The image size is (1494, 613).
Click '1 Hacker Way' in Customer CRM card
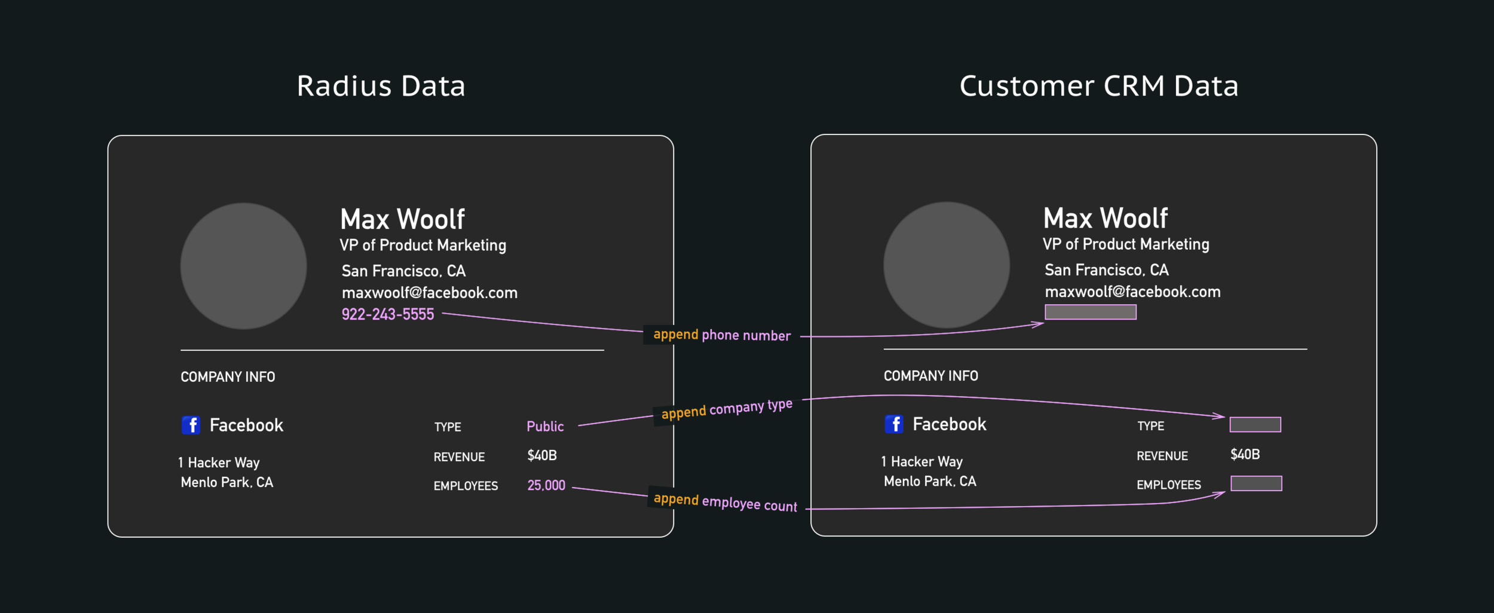click(921, 462)
